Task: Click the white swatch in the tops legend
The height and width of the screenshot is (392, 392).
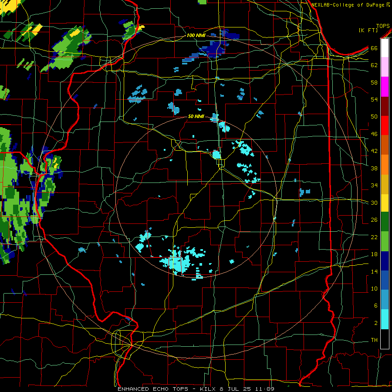Action: click(385, 48)
